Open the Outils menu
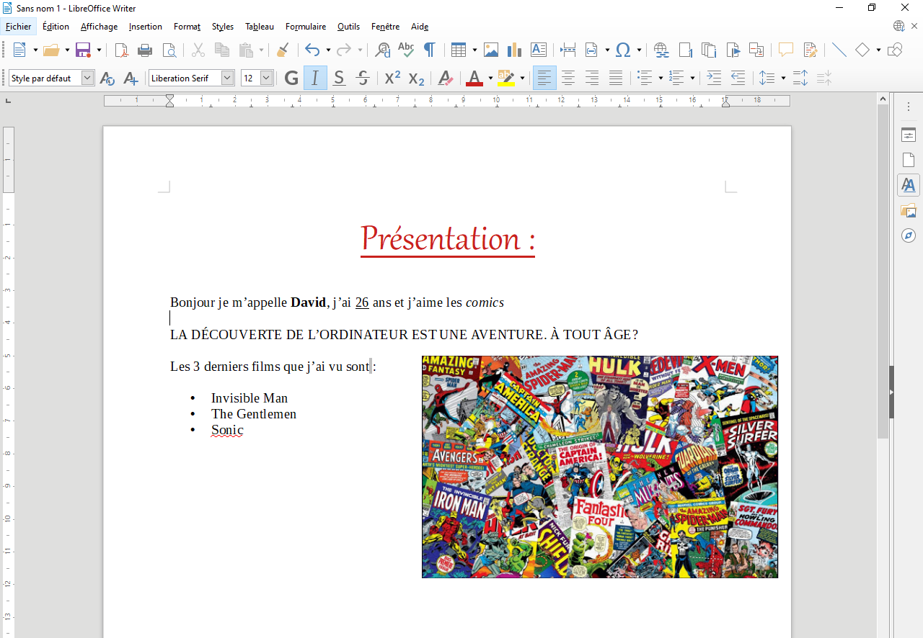 348,27
